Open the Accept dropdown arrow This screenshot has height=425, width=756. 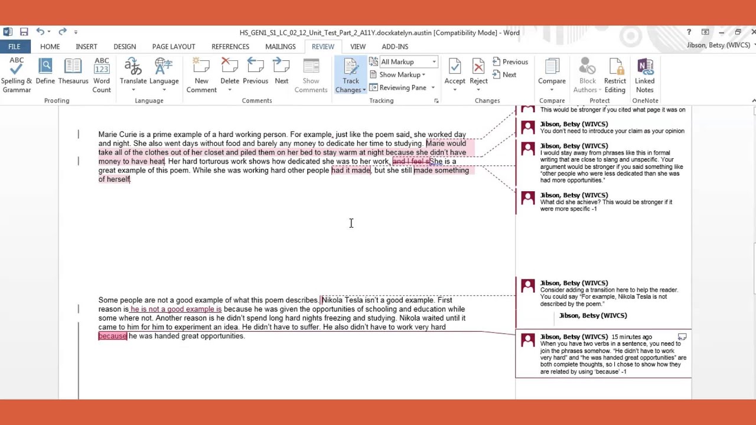[x=455, y=90]
